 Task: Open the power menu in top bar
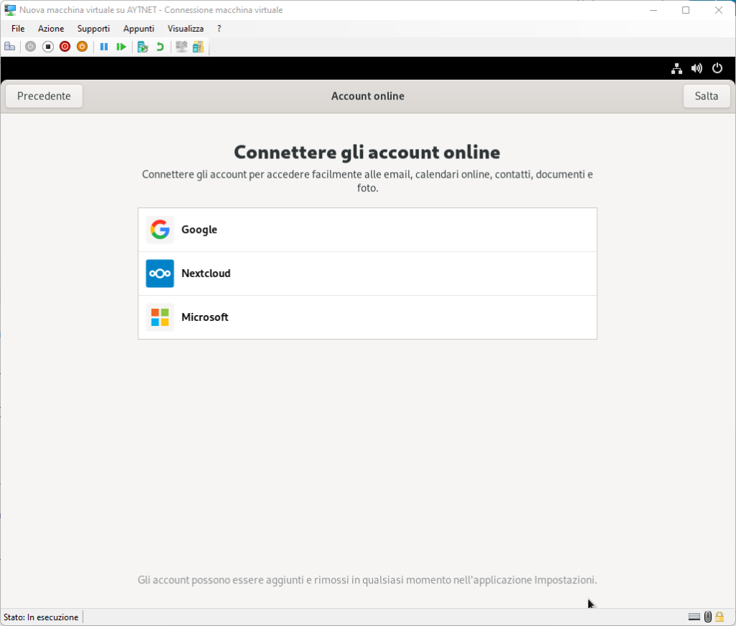click(717, 68)
